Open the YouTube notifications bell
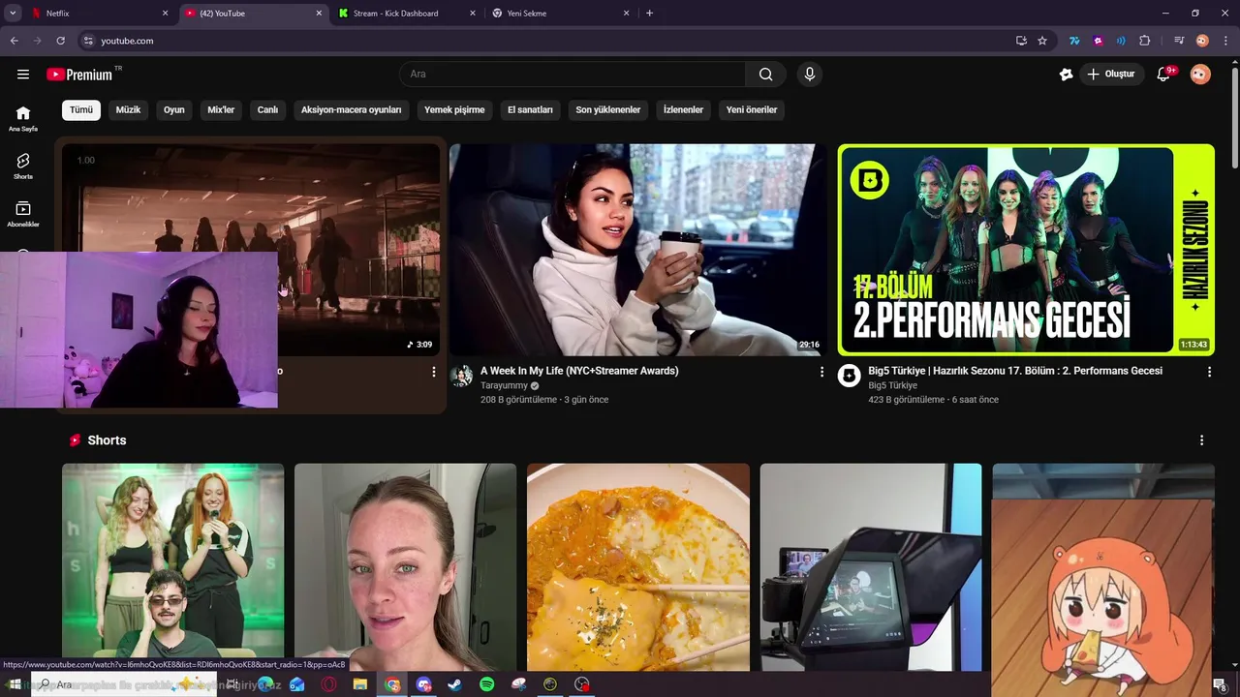Image resolution: width=1240 pixels, height=697 pixels. tap(1164, 75)
